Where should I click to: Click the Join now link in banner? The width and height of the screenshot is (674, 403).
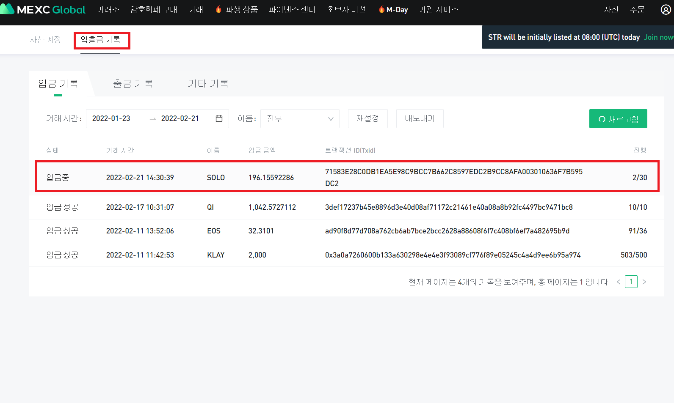pyautogui.click(x=658, y=37)
